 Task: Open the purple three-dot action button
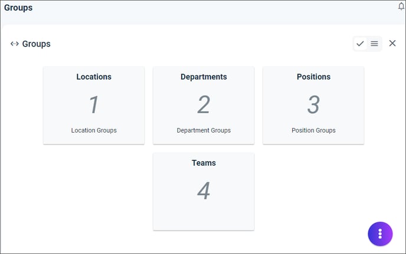[x=380, y=233]
